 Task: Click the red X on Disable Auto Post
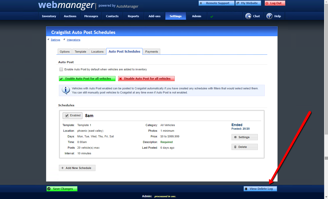click(x=120, y=79)
